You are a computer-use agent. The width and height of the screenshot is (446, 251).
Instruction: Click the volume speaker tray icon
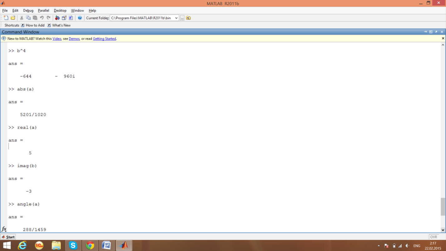(407, 246)
